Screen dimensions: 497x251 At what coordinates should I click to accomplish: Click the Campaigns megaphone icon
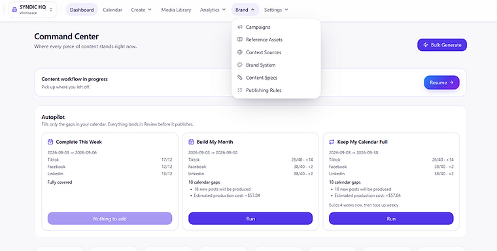click(240, 27)
